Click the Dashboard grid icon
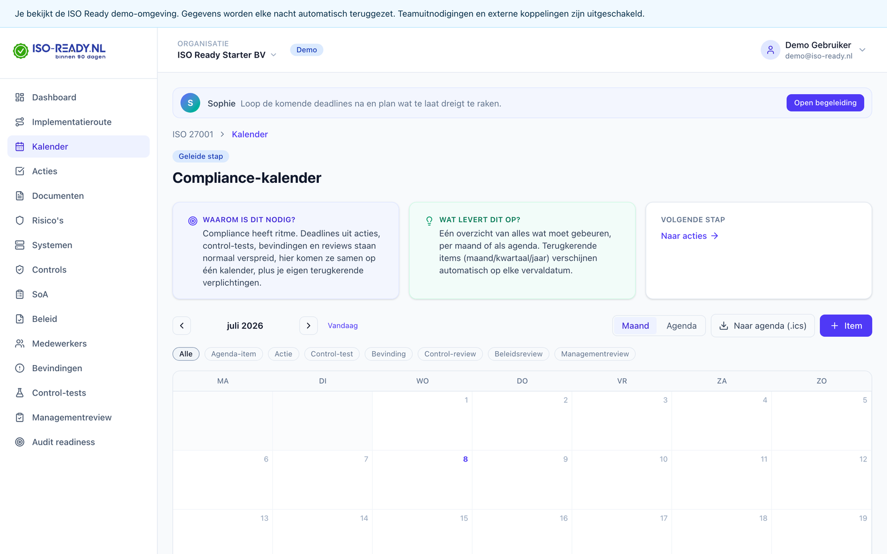The width and height of the screenshot is (887, 554). (20, 98)
